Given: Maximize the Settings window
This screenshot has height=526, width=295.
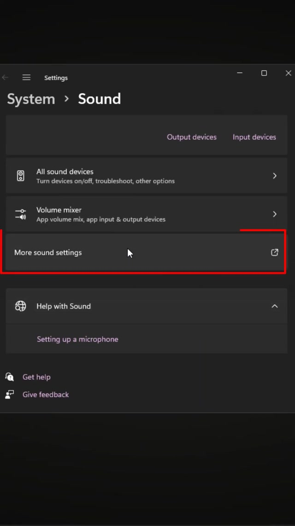Looking at the screenshot, I should pyautogui.click(x=264, y=73).
